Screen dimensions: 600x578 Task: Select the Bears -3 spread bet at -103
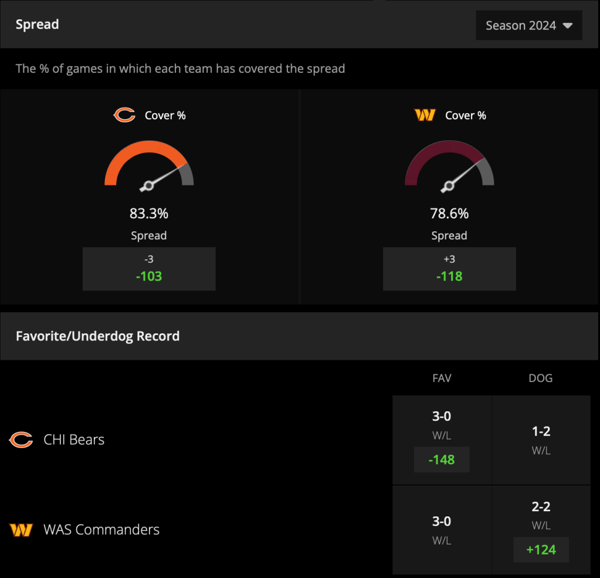[x=149, y=269]
